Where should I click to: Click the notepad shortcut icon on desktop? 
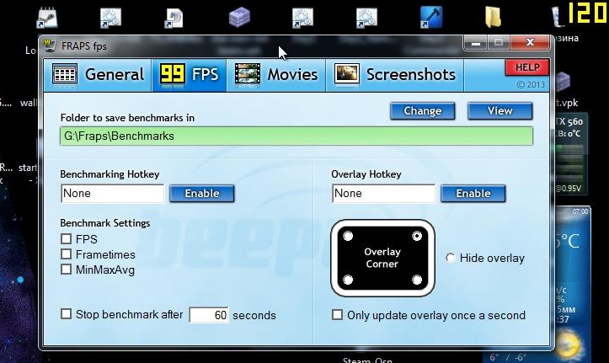[x=47, y=18]
